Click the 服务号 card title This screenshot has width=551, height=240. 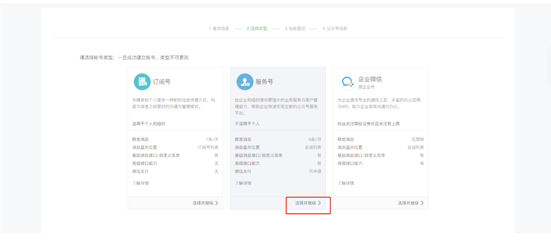[x=264, y=82]
